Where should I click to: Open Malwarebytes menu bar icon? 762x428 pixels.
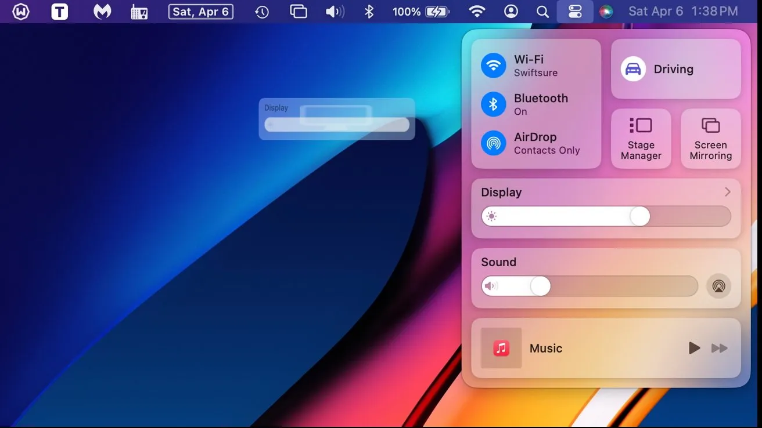pyautogui.click(x=102, y=12)
